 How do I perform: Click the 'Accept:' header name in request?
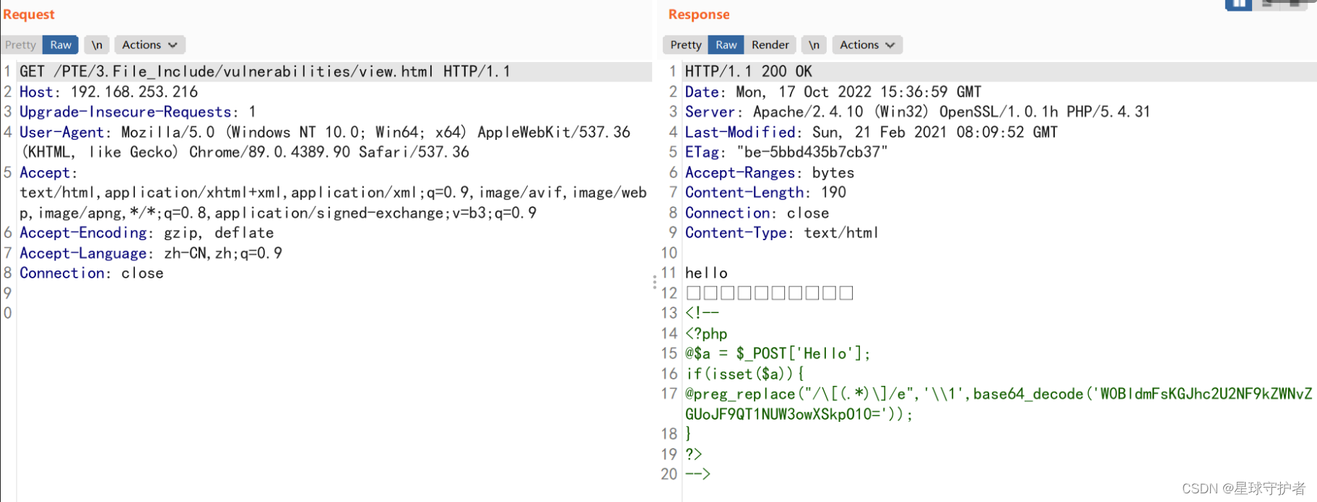[x=48, y=172]
